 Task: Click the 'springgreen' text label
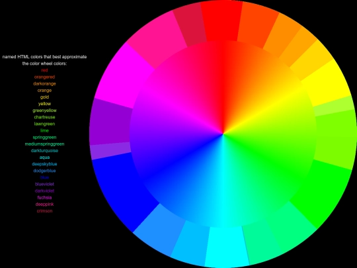coord(45,137)
